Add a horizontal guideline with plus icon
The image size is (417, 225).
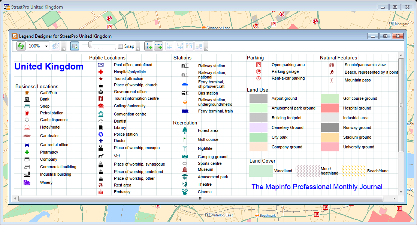coord(158,46)
